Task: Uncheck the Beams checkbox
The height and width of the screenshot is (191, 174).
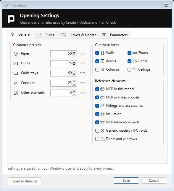Action: (x=97, y=61)
